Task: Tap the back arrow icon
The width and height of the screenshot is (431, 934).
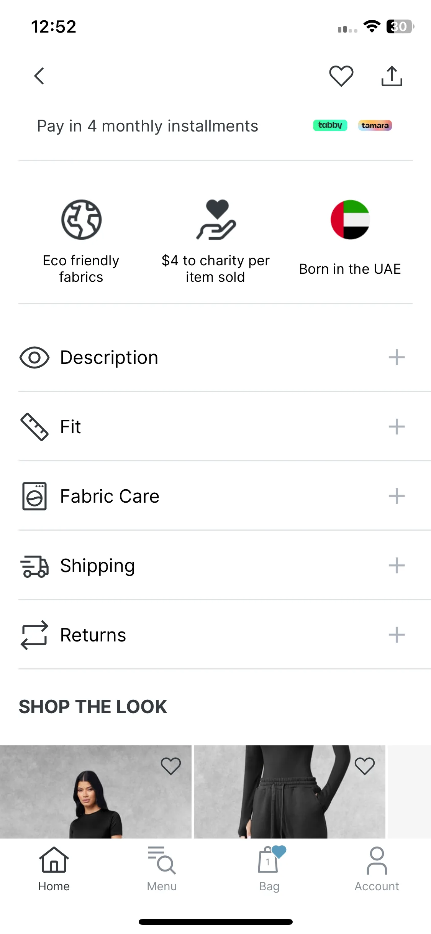Action: point(39,76)
